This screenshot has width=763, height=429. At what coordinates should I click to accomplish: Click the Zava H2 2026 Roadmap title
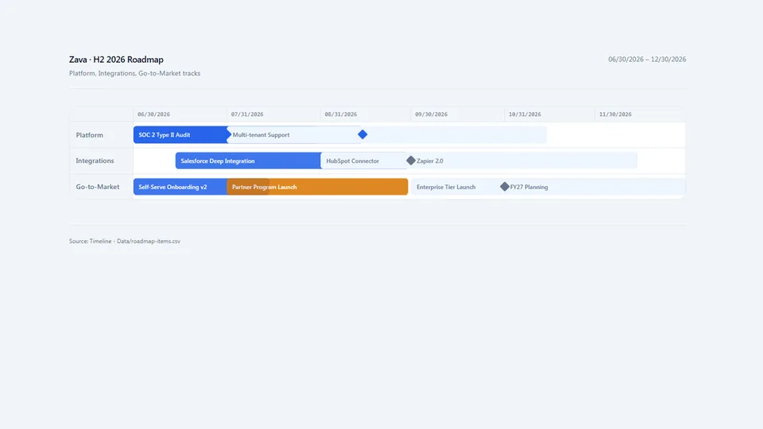point(116,60)
